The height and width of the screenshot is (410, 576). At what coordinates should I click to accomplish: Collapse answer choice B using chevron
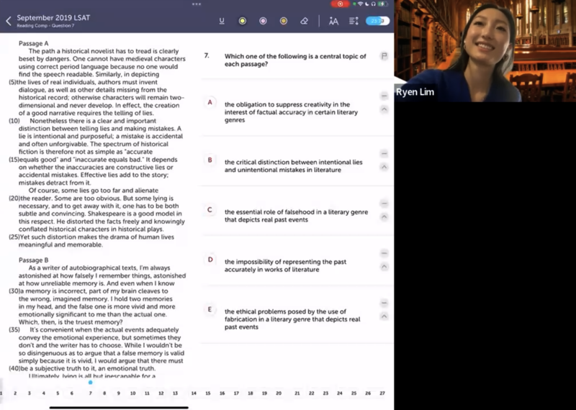click(x=384, y=167)
